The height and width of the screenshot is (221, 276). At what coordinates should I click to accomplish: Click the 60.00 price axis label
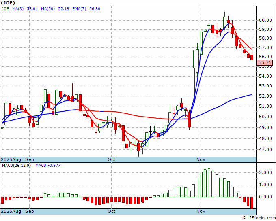265,20
